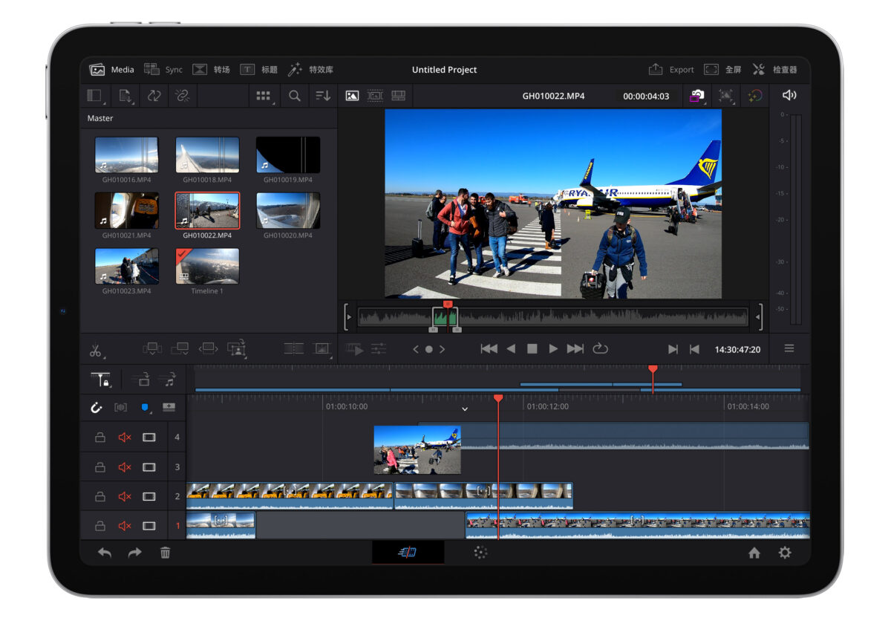
Task: Toggle the audio speaker mute icon
Action: [x=789, y=95]
